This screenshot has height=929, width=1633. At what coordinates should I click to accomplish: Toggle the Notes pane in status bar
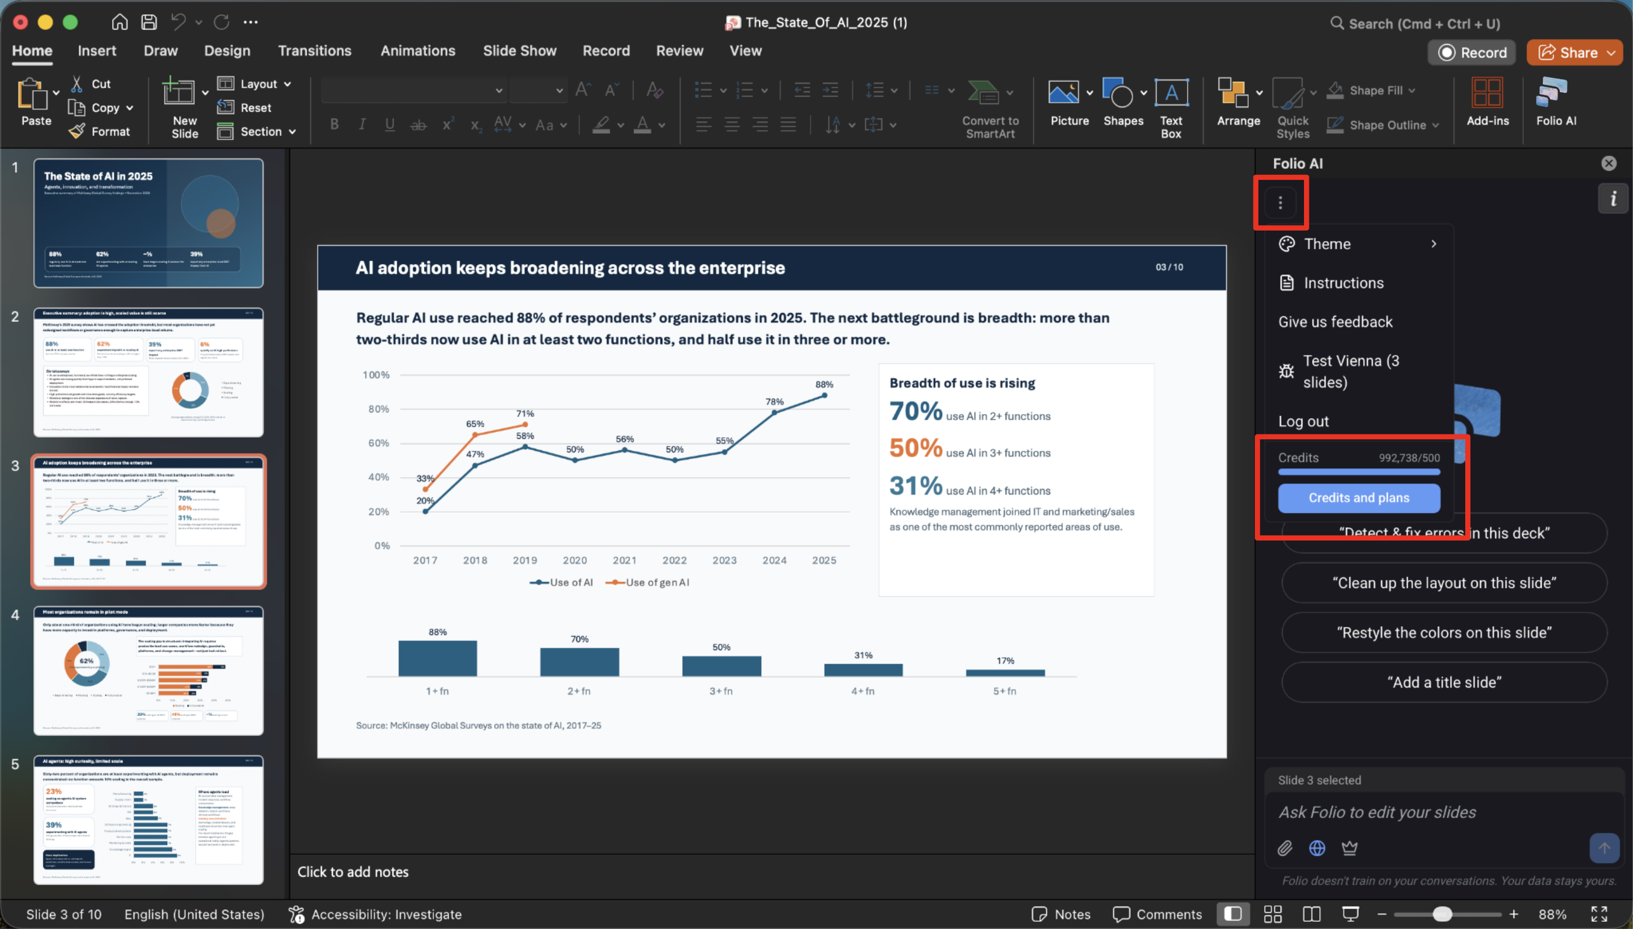(1061, 914)
